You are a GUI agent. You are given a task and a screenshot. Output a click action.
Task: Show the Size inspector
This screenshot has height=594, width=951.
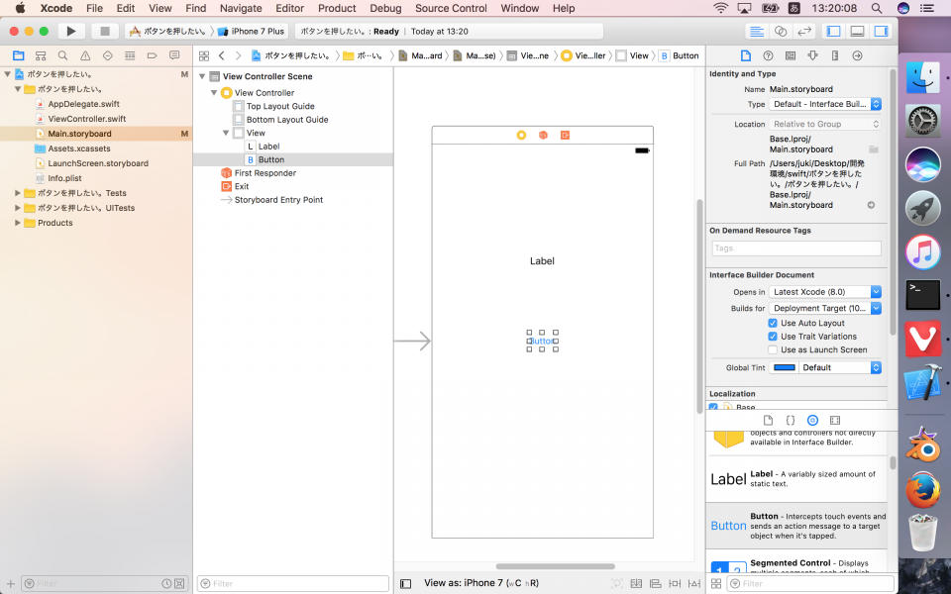click(835, 55)
